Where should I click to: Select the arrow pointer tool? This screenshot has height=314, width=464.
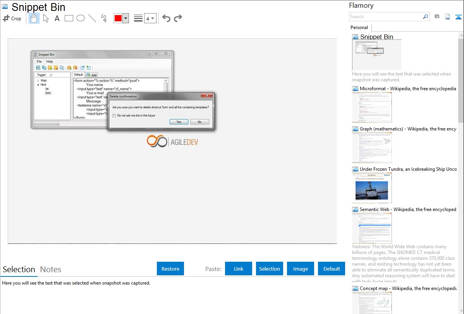tap(46, 18)
